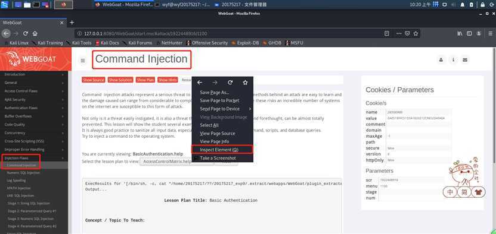Viewport: 496px width, 234px height.
Task: Open the Kali applications menu icon
Action: point(5,4)
